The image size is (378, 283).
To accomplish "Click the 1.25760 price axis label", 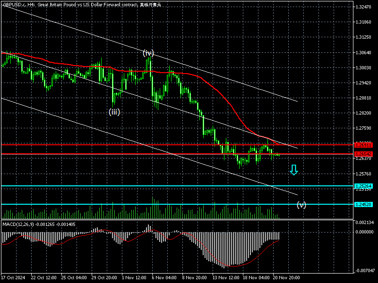I will [x=363, y=174].
